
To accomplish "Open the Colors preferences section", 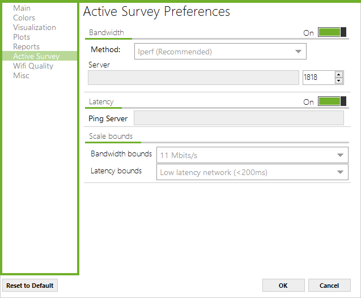I will click(x=24, y=18).
